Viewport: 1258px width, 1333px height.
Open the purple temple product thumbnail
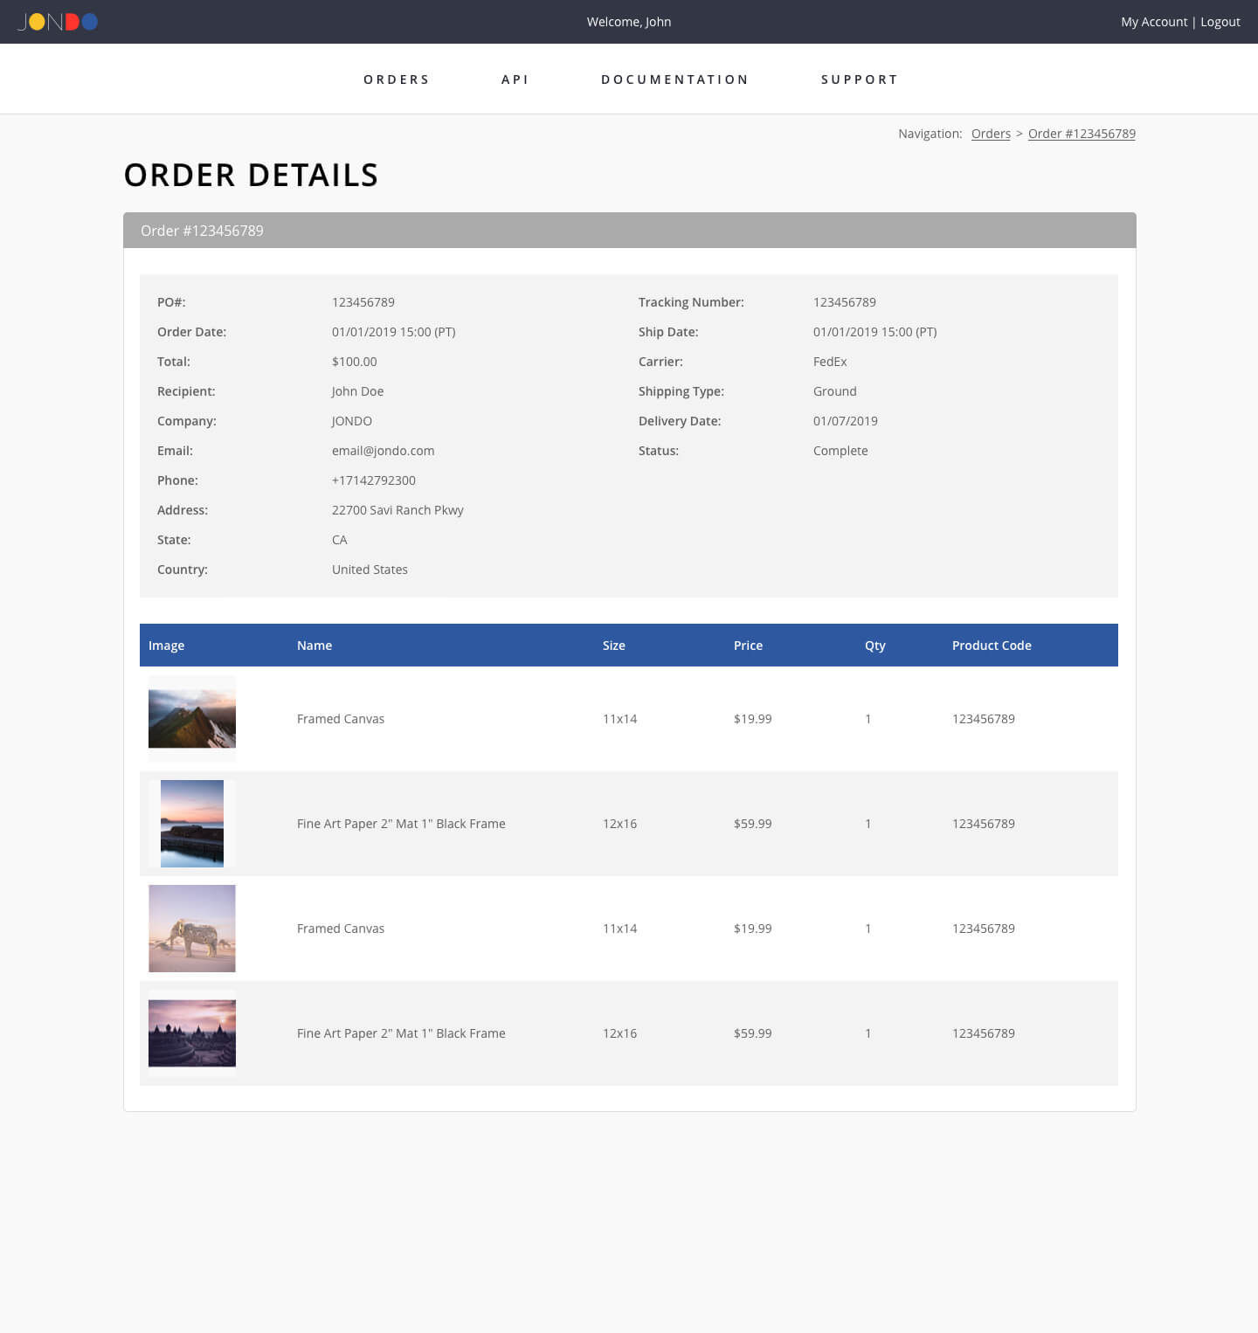[192, 1033]
